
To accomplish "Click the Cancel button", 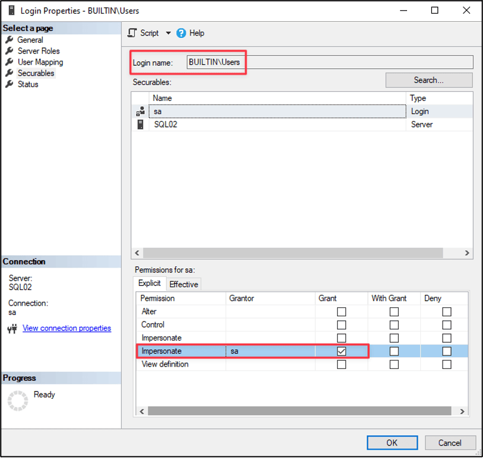I will pyautogui.click(x=450, y=443).
